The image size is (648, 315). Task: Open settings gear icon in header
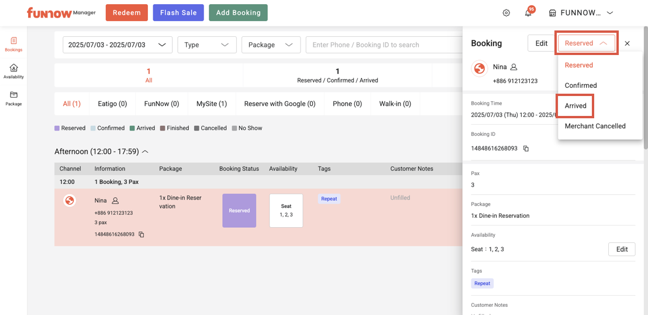click(506, 13)
